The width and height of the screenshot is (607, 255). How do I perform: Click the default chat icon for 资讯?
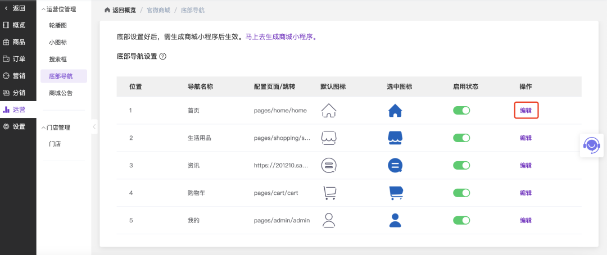pyautogui.click(x=328, y=166)
